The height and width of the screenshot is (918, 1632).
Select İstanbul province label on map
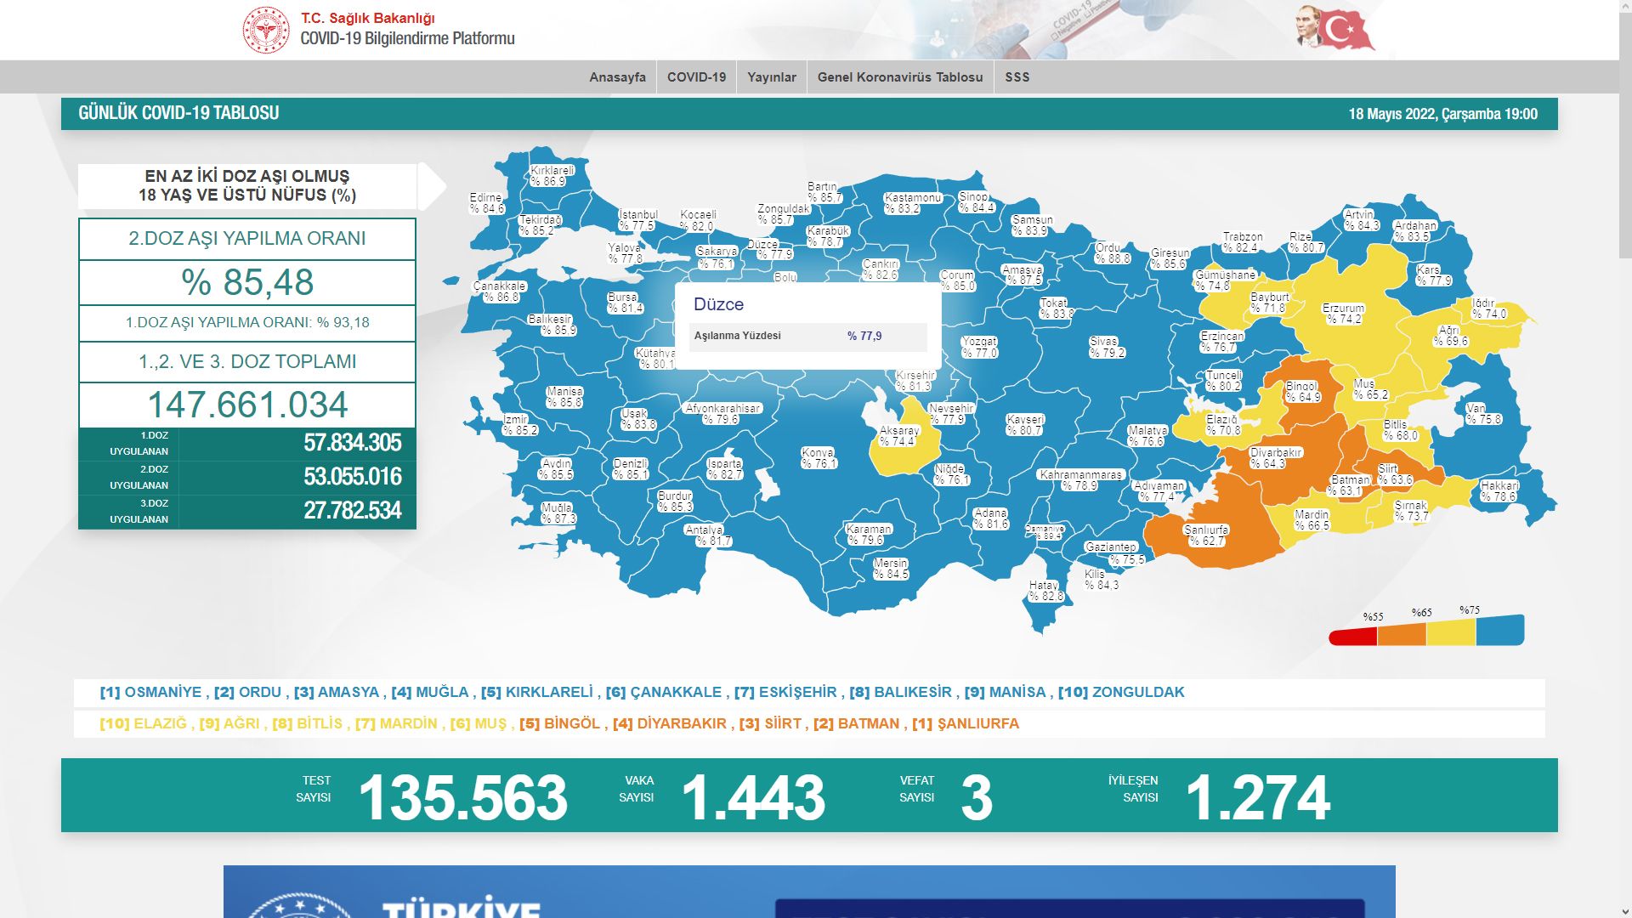637,220
